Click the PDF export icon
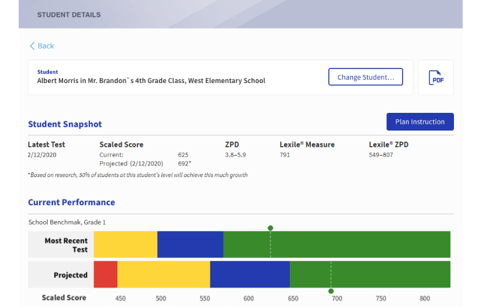Screen dimensions: 482x307 436,78
